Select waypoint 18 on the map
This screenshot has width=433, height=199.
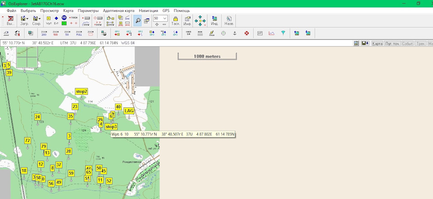pos(24,171)
